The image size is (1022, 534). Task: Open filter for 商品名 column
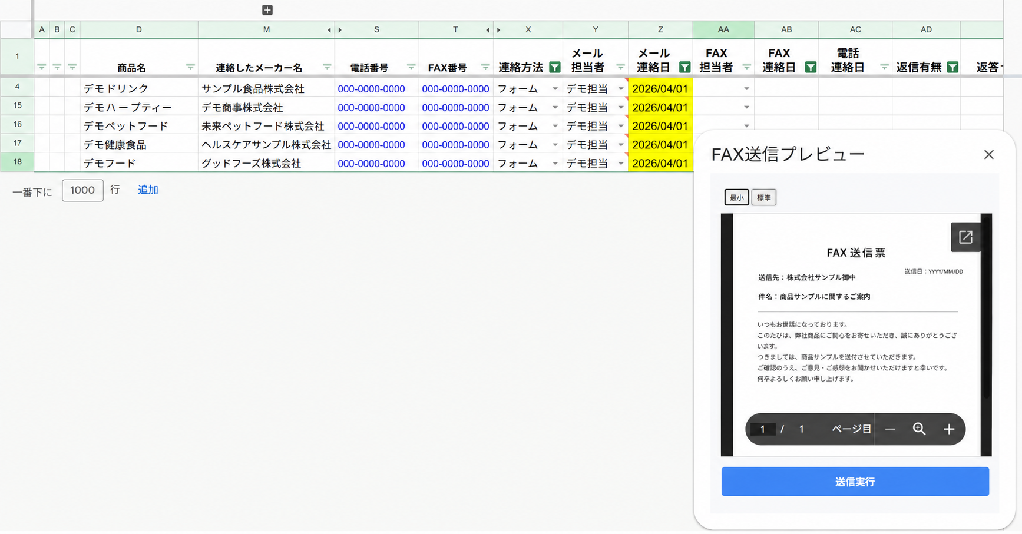point(190,67)
